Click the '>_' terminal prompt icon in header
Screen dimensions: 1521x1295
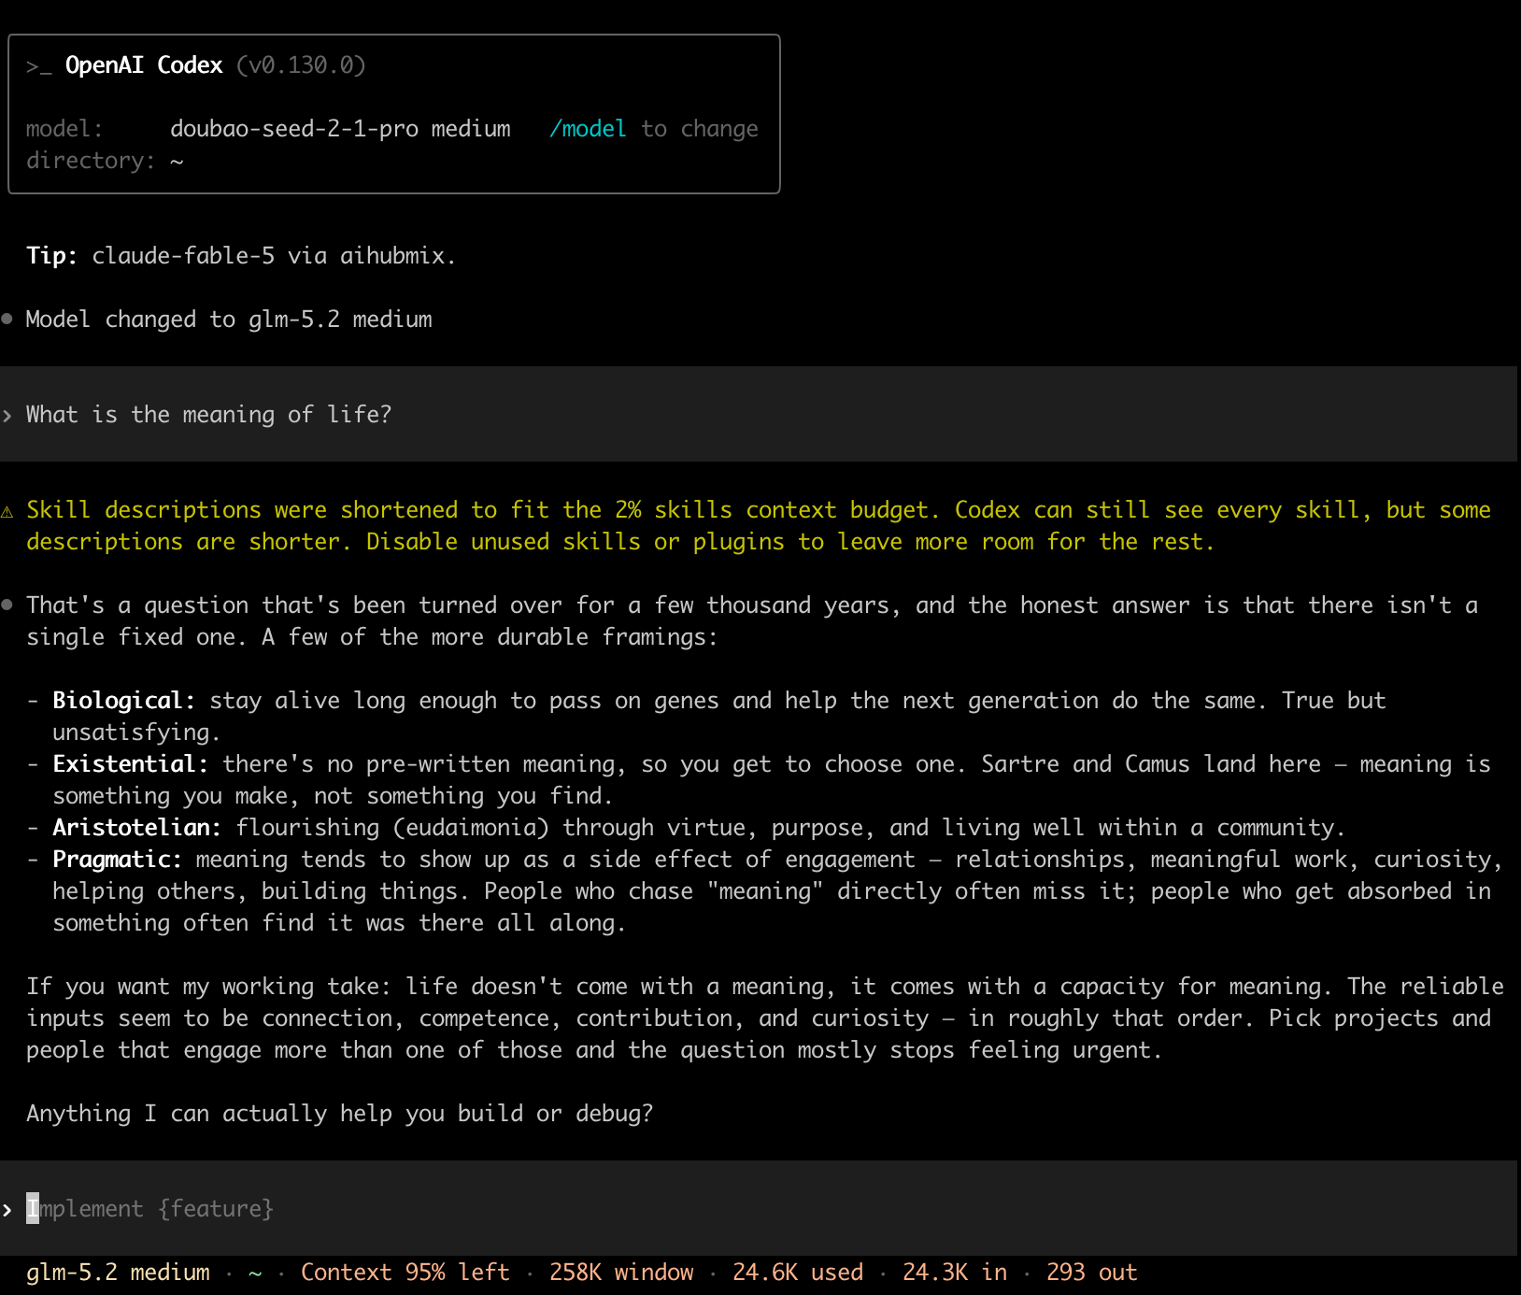pos(38,66)
